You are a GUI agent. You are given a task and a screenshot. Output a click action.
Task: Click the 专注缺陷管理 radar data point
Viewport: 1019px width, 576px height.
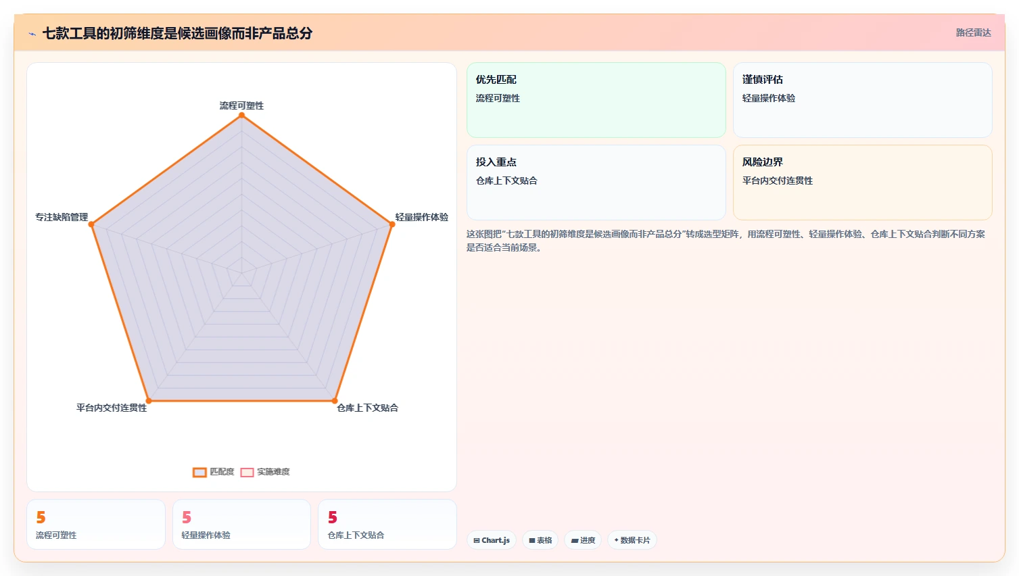[91, 224]
